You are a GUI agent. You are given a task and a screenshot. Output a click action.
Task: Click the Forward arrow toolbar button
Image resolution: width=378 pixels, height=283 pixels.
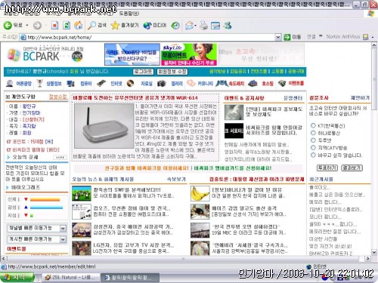37,26
